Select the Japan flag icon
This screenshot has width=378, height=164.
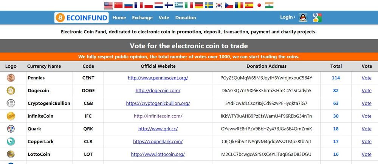[259, 5]
